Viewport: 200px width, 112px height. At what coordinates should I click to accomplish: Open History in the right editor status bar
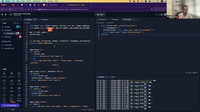click(x=194, y=73)
